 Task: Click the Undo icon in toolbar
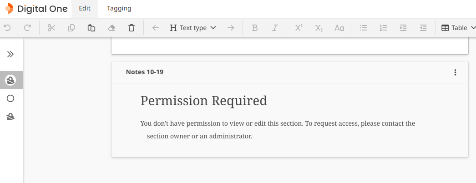(7, 28)
